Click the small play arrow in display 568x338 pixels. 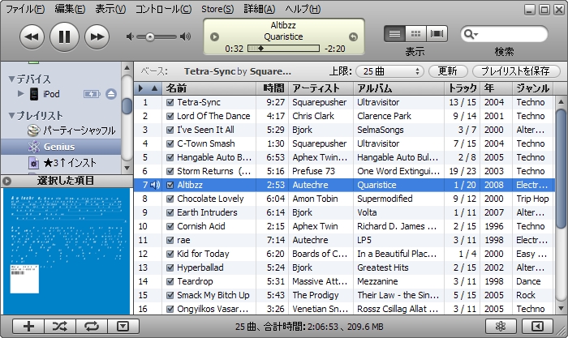pos(214,37)
